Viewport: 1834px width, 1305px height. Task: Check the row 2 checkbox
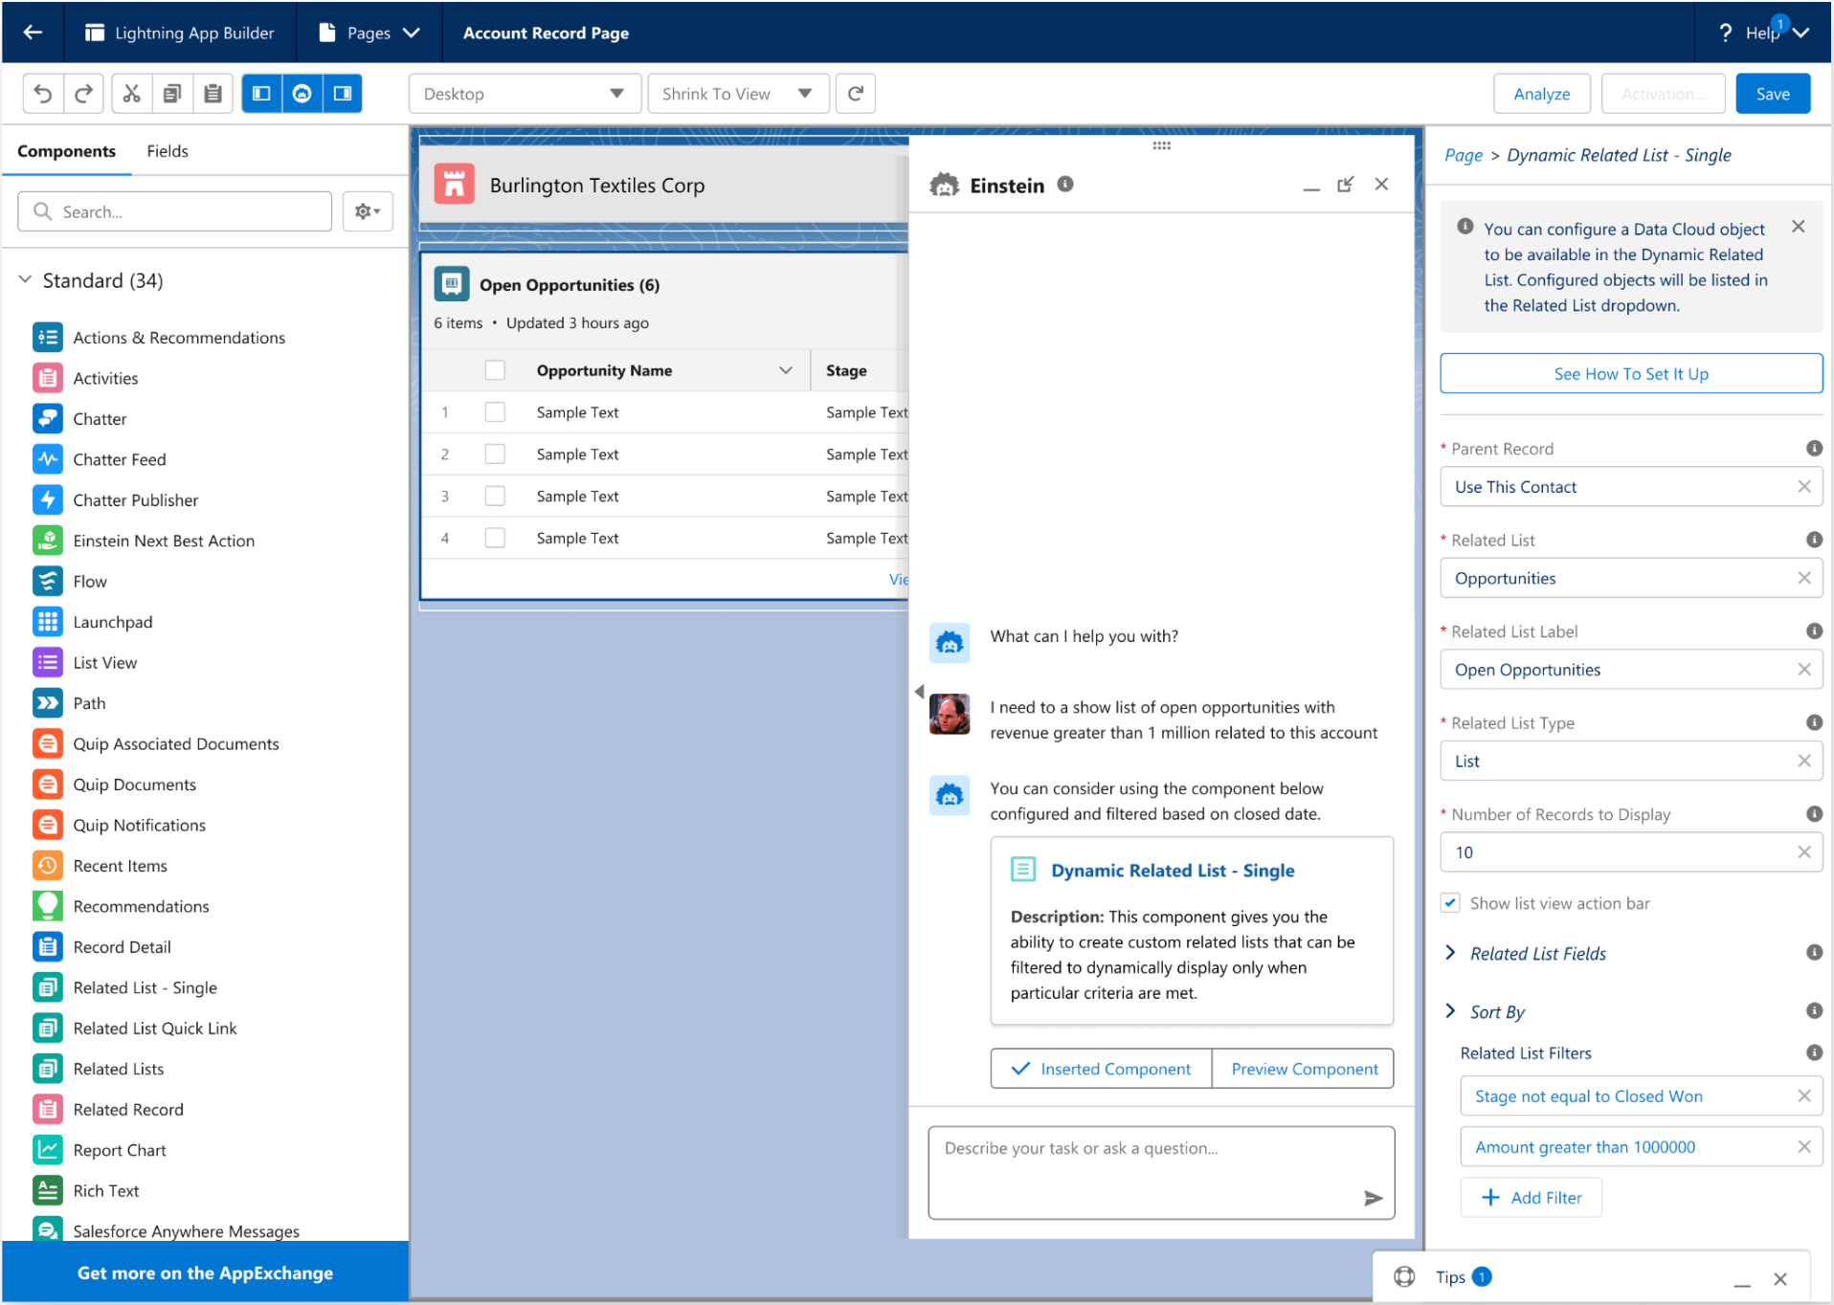(495, 454)
